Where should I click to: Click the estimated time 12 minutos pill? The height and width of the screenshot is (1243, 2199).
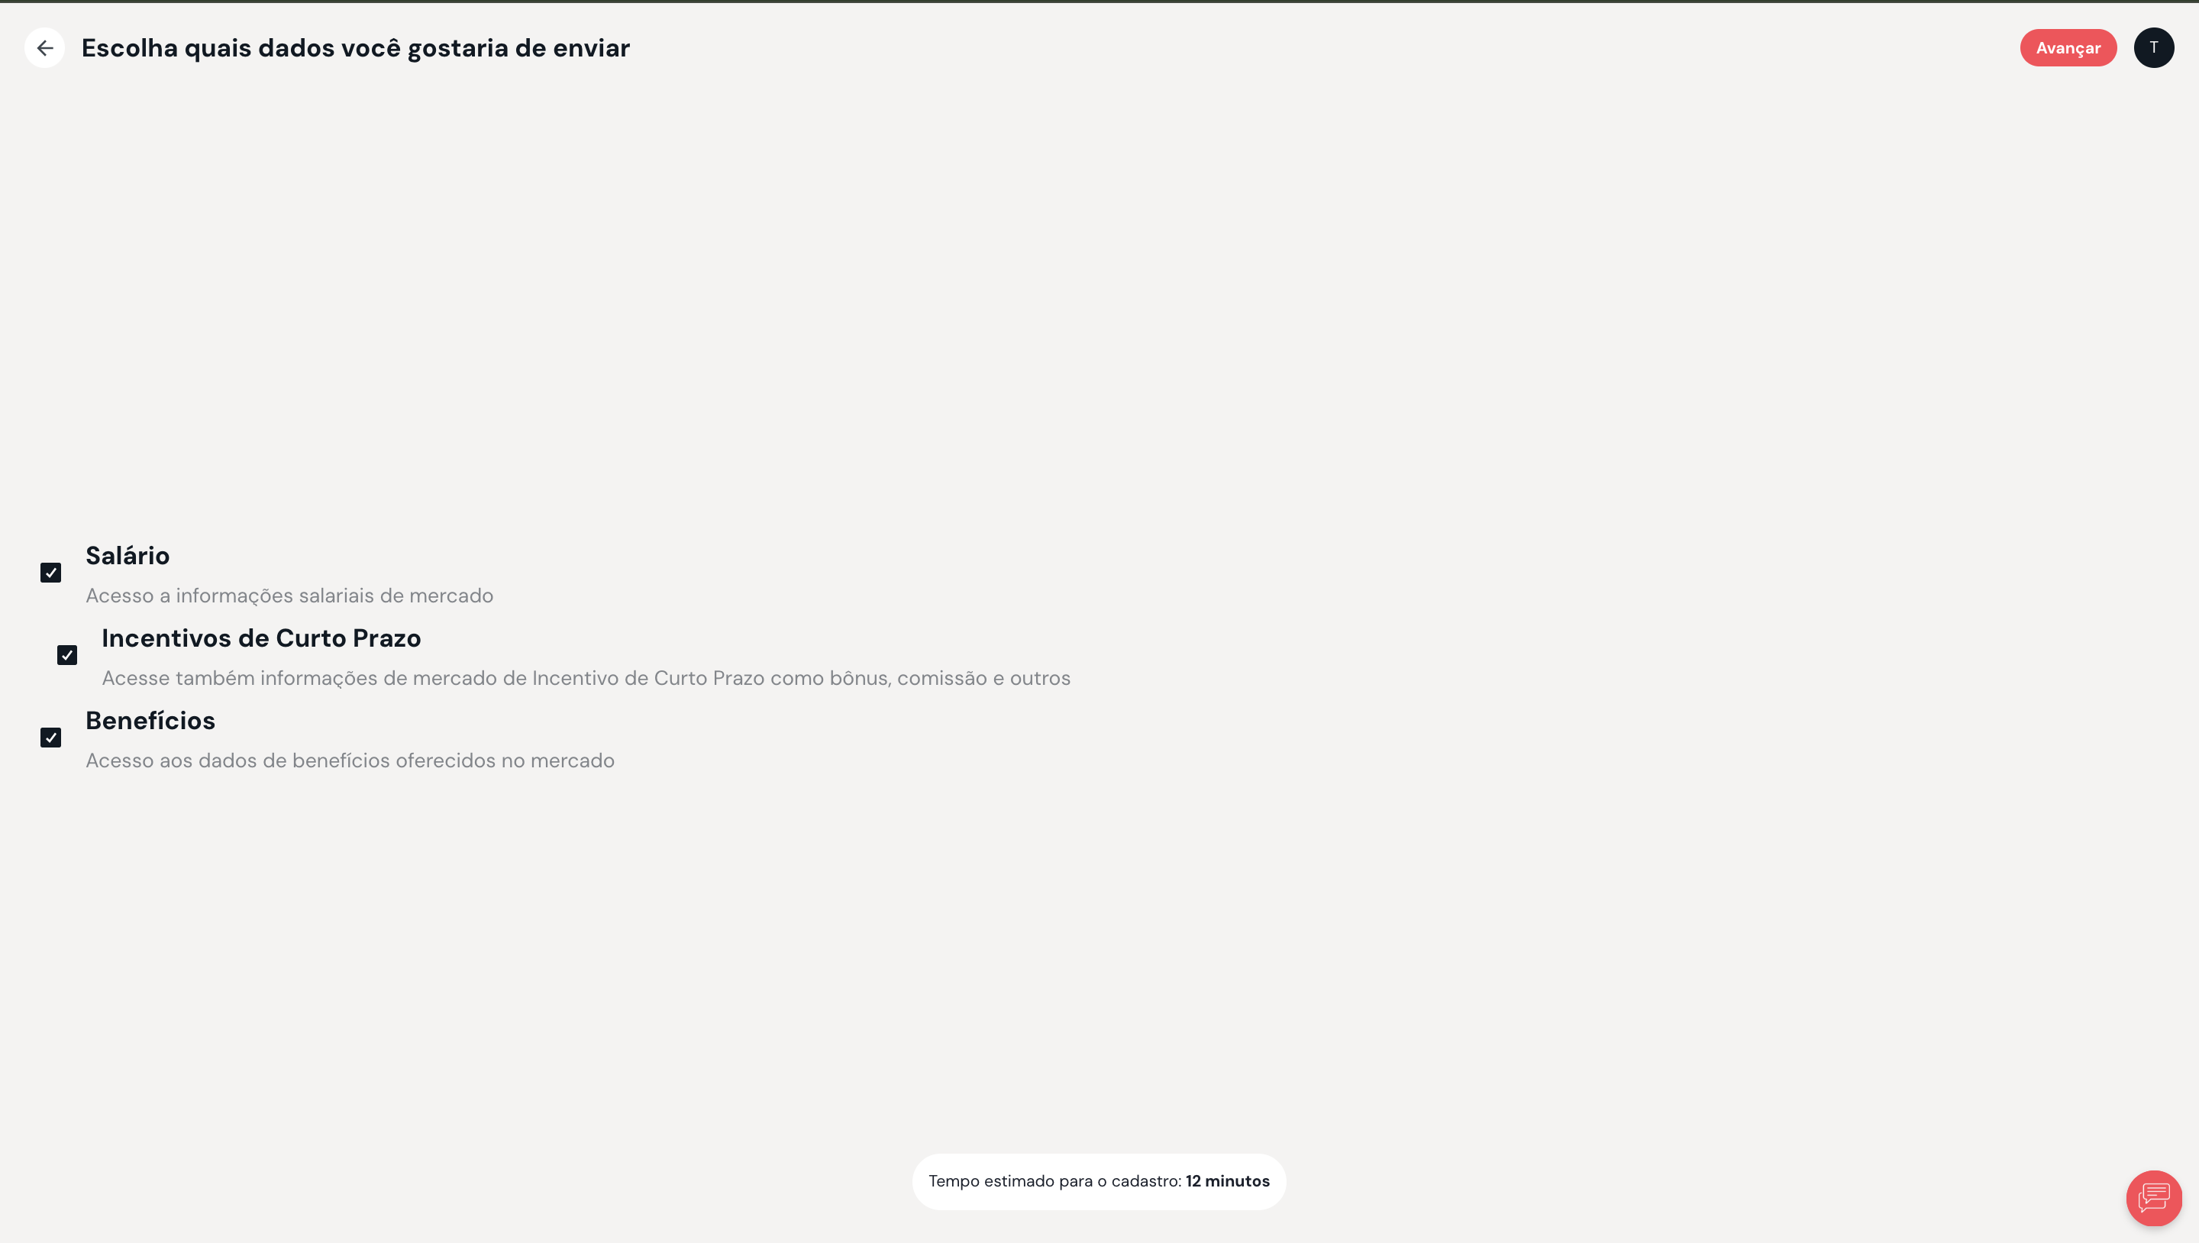tap(1099, 1181)
